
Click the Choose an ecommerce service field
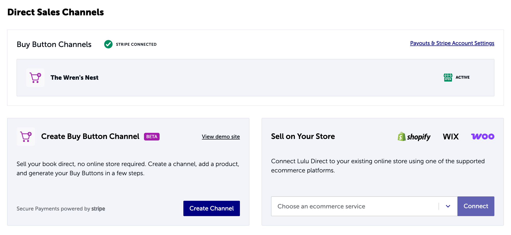(364, 206)
